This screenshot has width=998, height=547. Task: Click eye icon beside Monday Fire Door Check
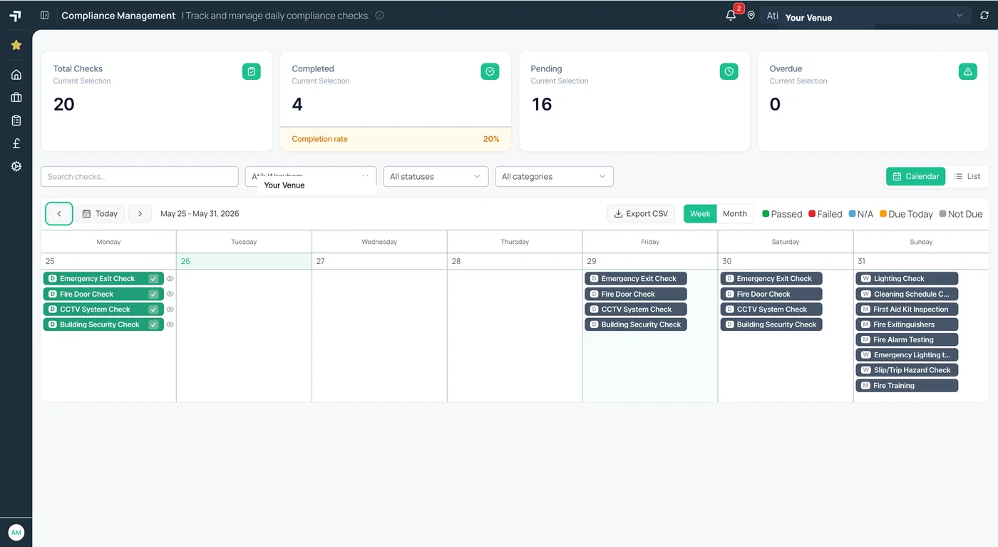pyautogui.click(x=170, y=294)
